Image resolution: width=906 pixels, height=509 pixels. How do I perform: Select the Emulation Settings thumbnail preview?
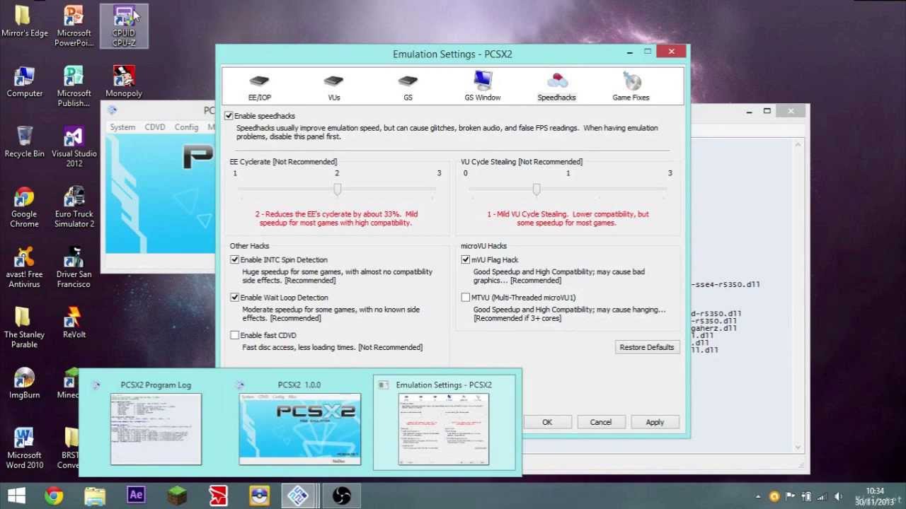point(444,423)
